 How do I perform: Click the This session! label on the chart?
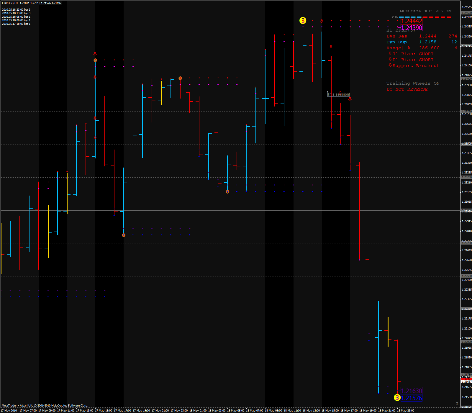[x=339, y=94]
